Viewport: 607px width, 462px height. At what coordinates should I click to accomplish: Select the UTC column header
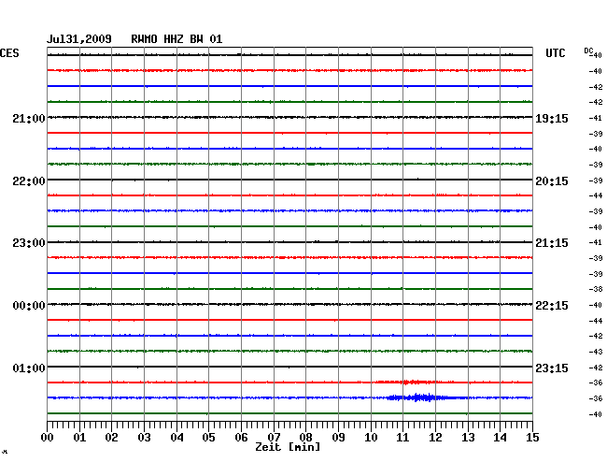coord(555,53)
